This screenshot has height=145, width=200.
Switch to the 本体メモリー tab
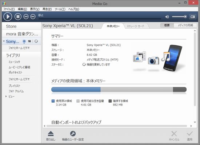(113, 26)
